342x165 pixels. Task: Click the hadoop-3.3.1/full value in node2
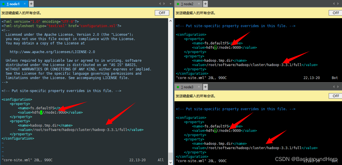(x=255, y=65)
